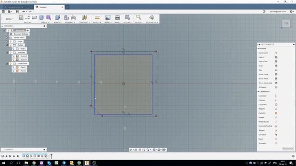Open the SKETCH menu

tap(28, 23)
